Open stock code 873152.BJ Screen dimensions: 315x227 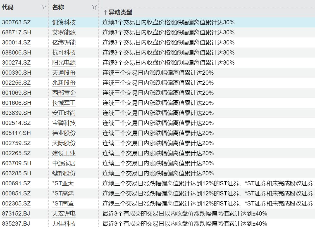[x=16, y=213]
